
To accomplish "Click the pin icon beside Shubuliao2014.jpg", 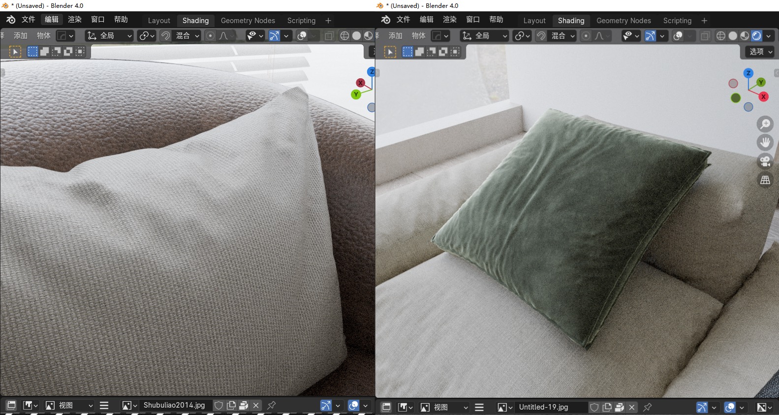I will [271, 405].
